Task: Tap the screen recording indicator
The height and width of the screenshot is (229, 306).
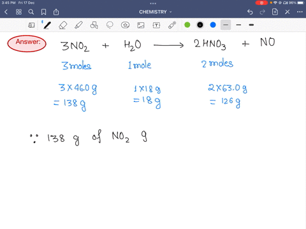Action: [261, 3]
